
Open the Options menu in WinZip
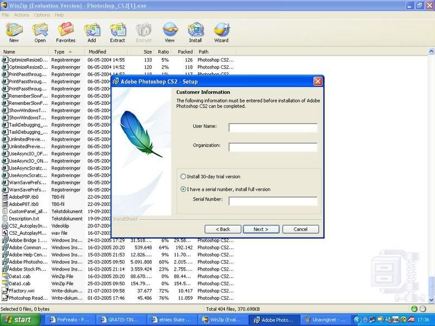[42, 15]
